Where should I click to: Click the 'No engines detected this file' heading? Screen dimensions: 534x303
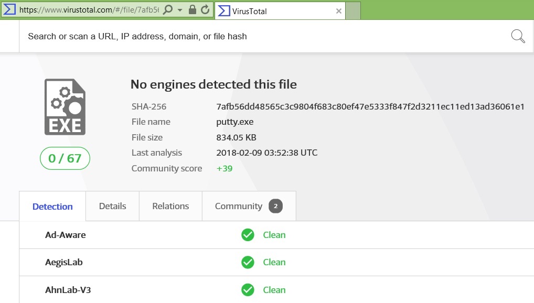tap(213, 84)
